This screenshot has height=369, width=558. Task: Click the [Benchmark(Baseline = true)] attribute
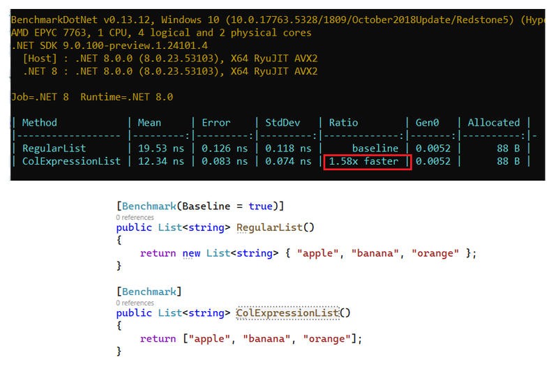pos(200,206)
